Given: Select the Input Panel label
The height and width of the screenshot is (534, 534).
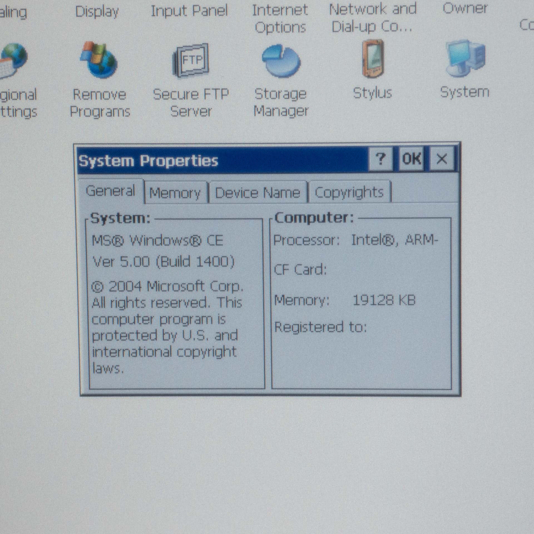Looking at the screenshot, I should pyautogui.click(x=189, y=11).
